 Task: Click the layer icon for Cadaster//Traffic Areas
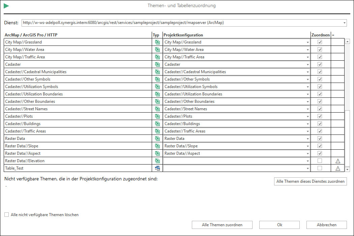[x=157, y=131]
